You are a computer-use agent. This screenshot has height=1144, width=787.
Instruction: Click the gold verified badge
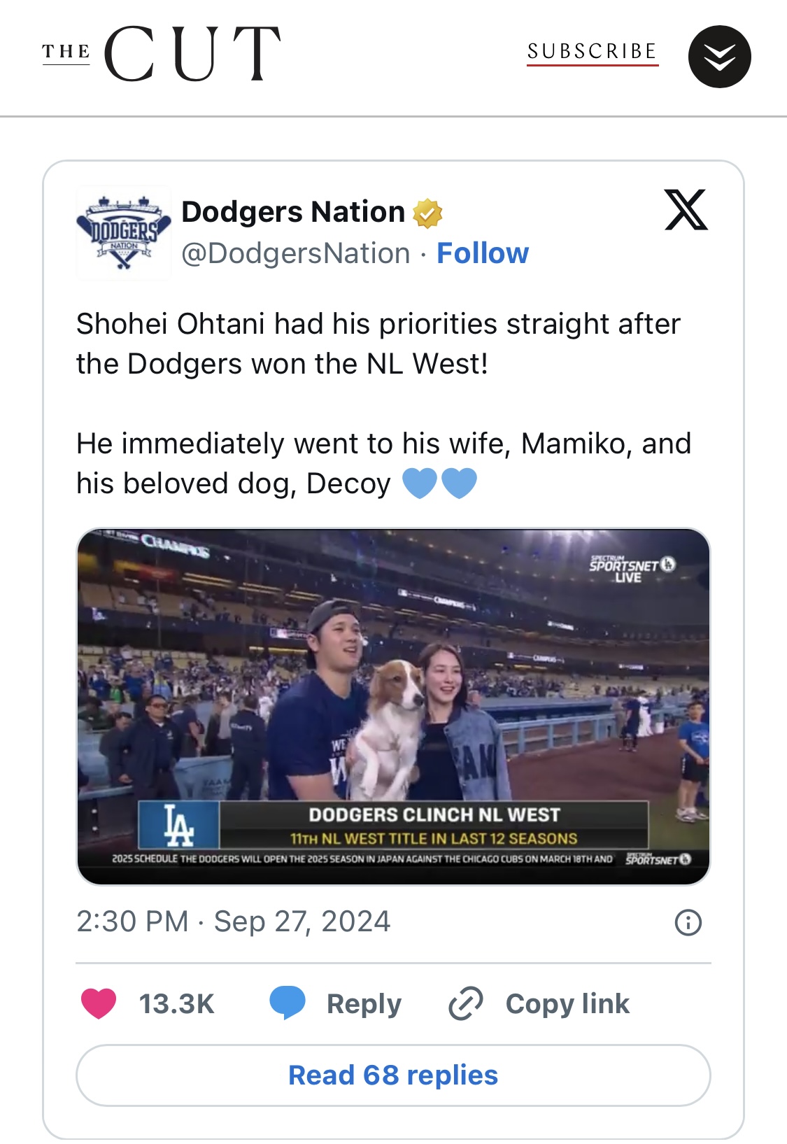(427, 213)
